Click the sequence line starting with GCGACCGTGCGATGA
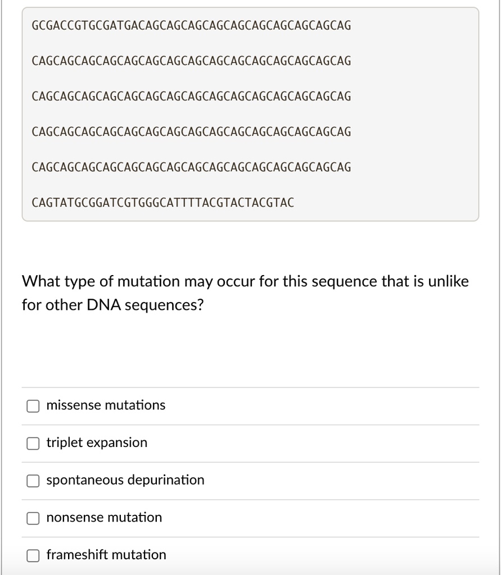The height and width of the screenshot is (575, 501). 191,26
